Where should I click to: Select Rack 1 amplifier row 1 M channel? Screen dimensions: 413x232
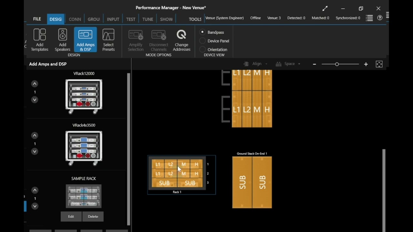click(x=184, y=164)
